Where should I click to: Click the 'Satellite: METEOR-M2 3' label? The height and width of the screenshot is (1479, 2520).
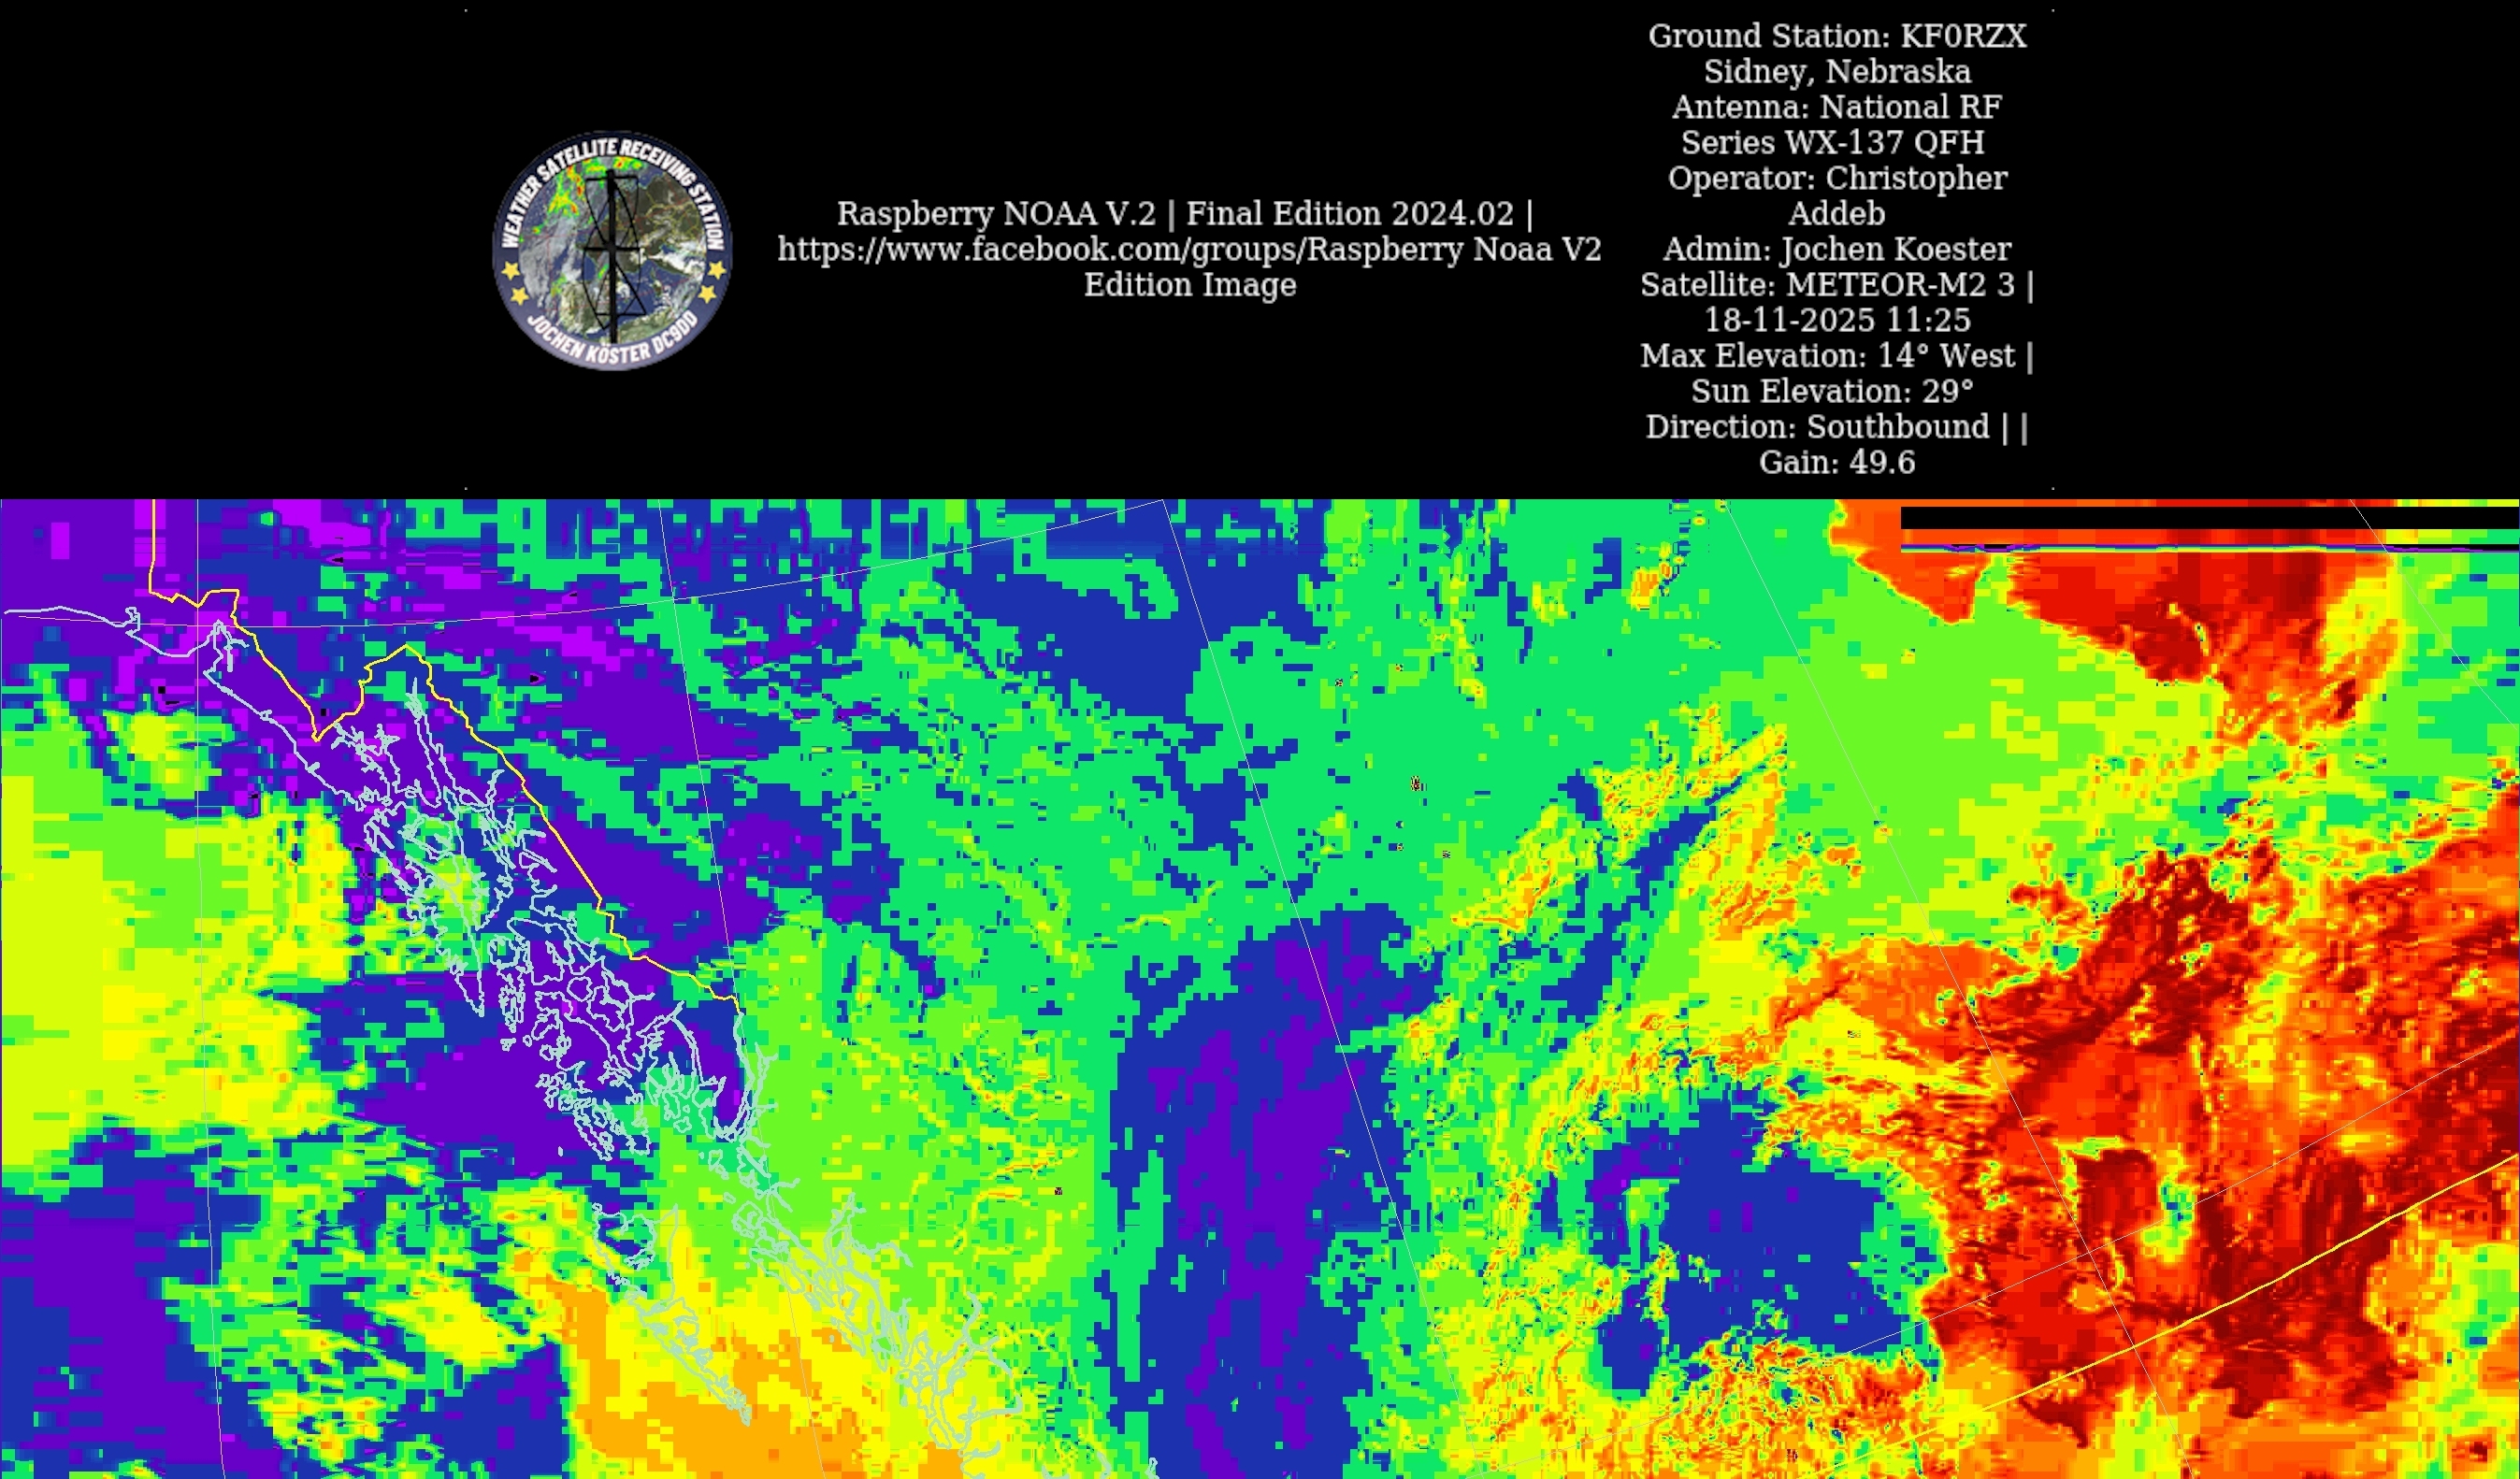[x=1826, y=285]
